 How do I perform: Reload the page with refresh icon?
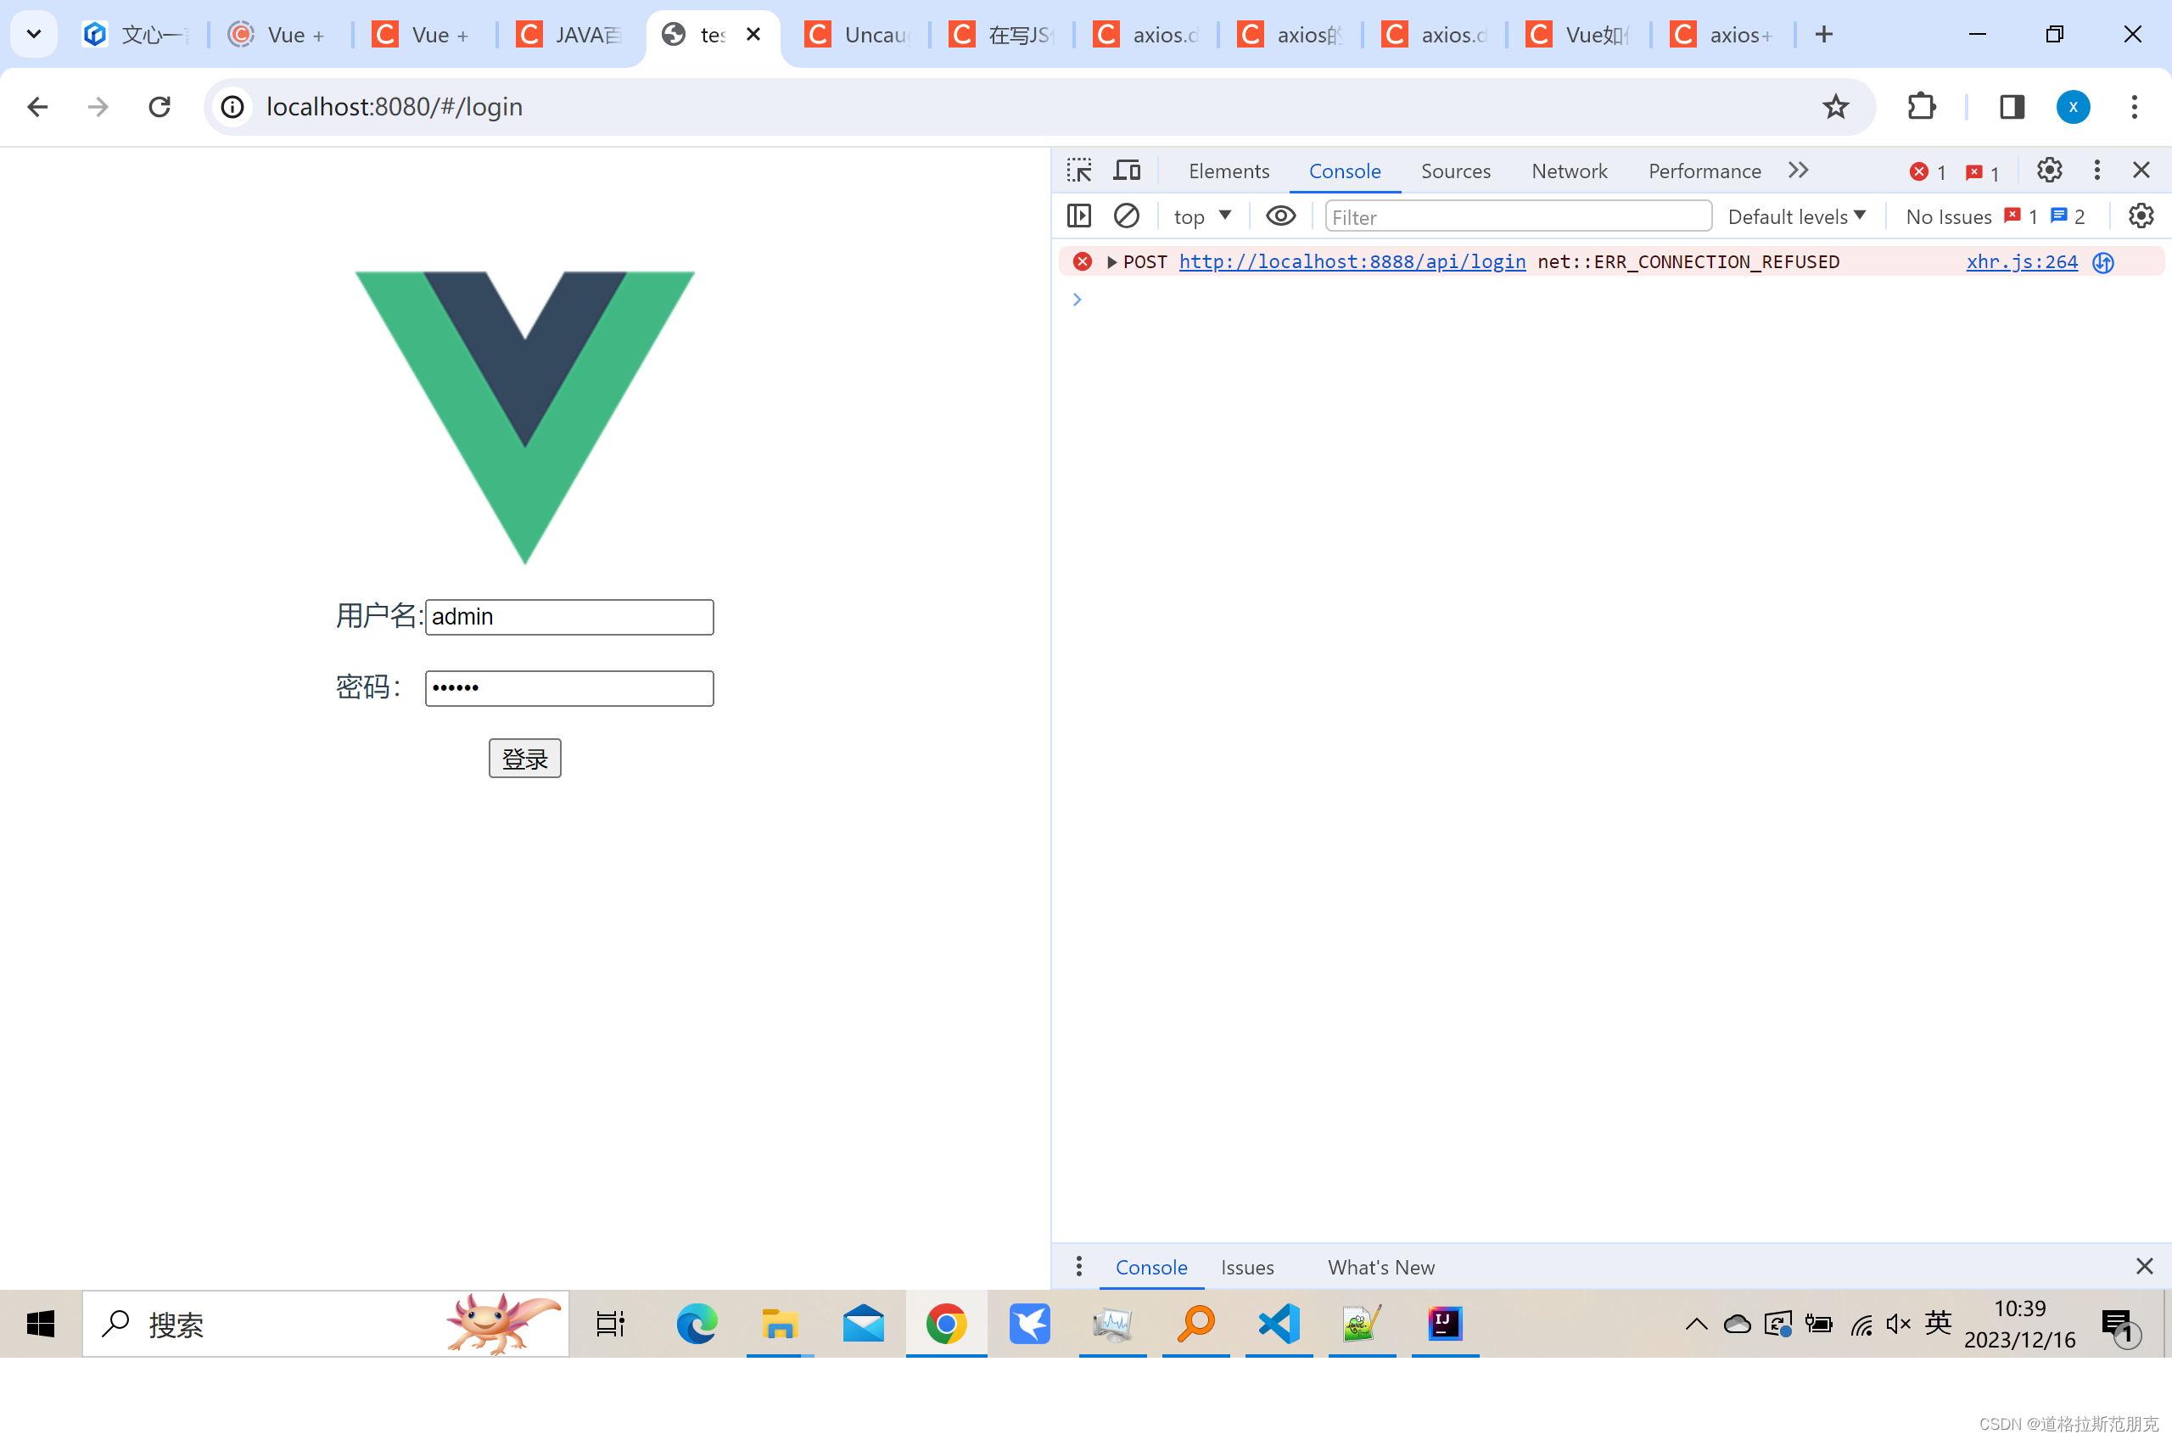pos(160,107)
